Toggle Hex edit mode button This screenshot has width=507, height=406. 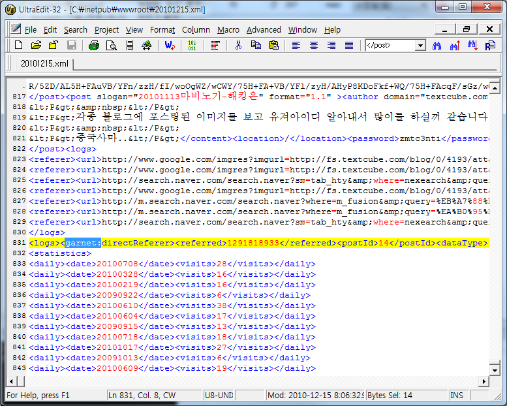pyautogui.click(x=192, y=45)
